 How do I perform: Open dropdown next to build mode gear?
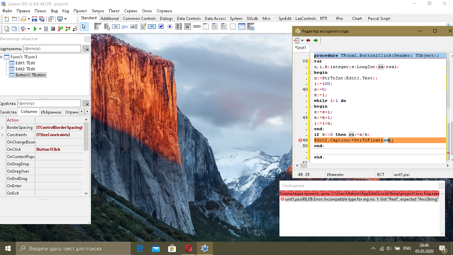pyautogui.click(x=29, y=29)
